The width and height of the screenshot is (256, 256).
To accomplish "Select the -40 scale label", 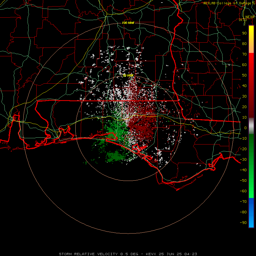I will click(243, 170).
